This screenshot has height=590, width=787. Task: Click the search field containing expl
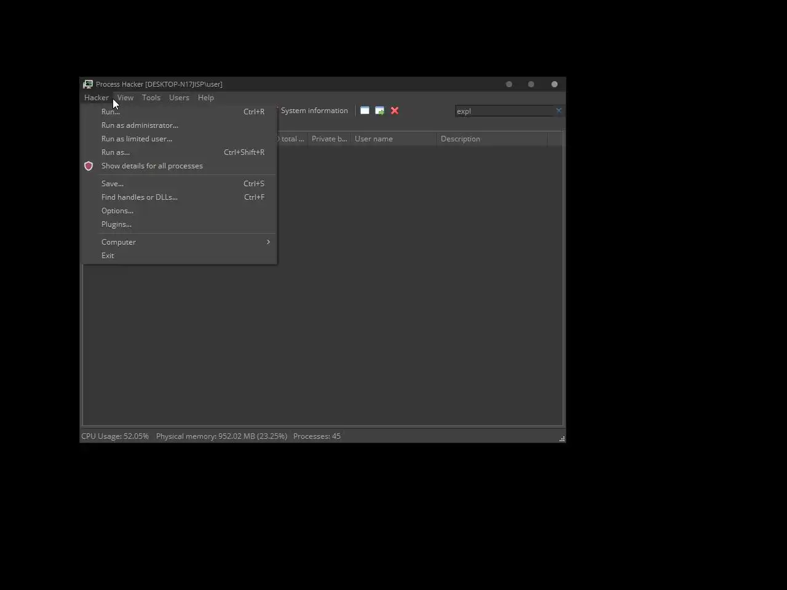tap(504, 111)
